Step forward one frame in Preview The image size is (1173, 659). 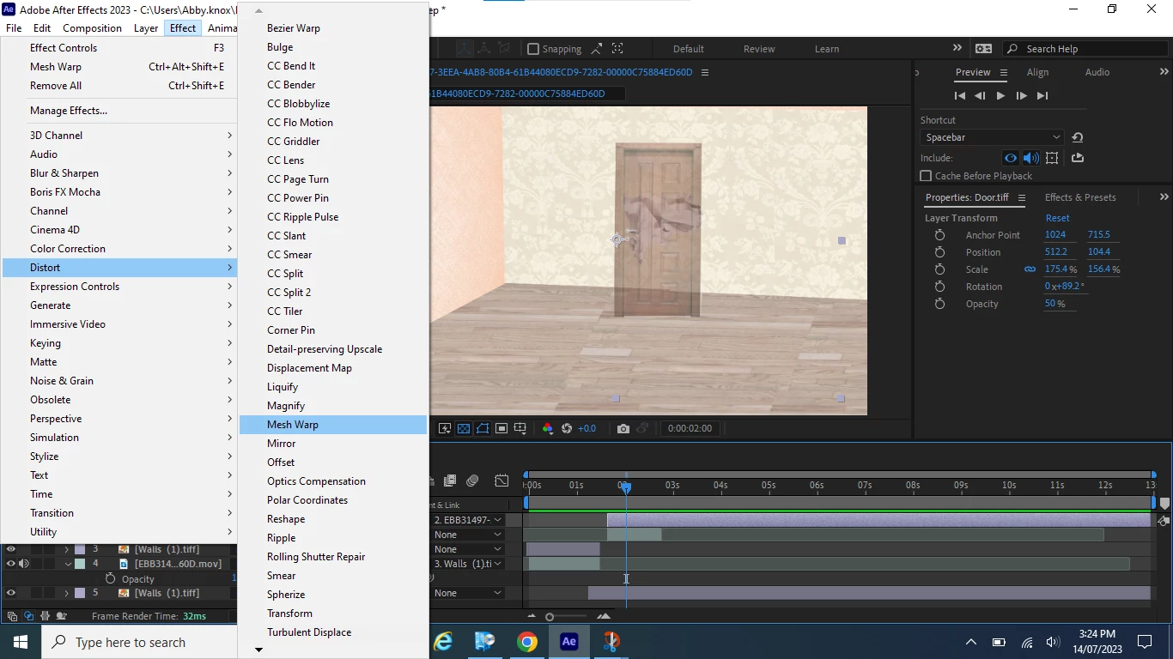pyautogui.click(x=1021, y=96)
